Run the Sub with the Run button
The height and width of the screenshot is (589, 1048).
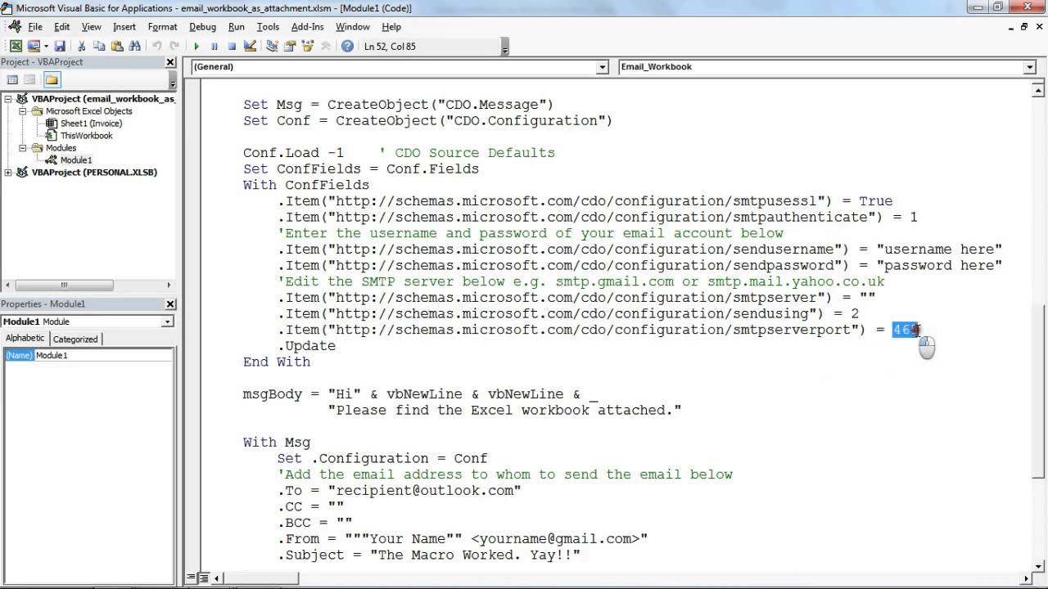pyautogui.click(x=197, y=47)
